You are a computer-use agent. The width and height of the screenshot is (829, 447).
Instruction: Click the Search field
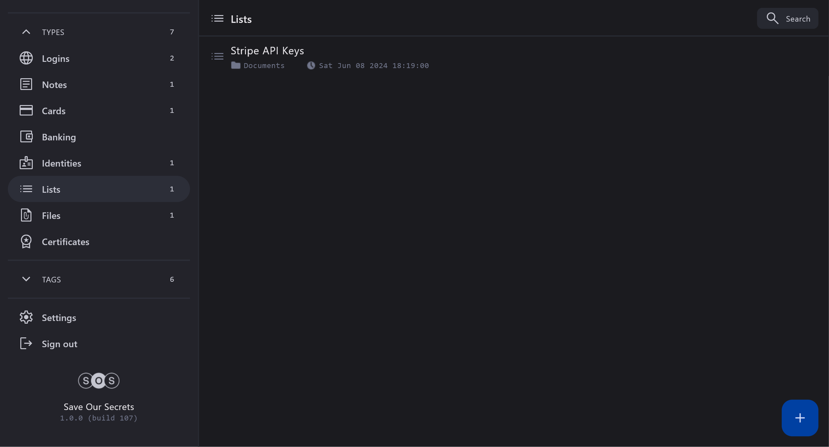click(787, 19)
